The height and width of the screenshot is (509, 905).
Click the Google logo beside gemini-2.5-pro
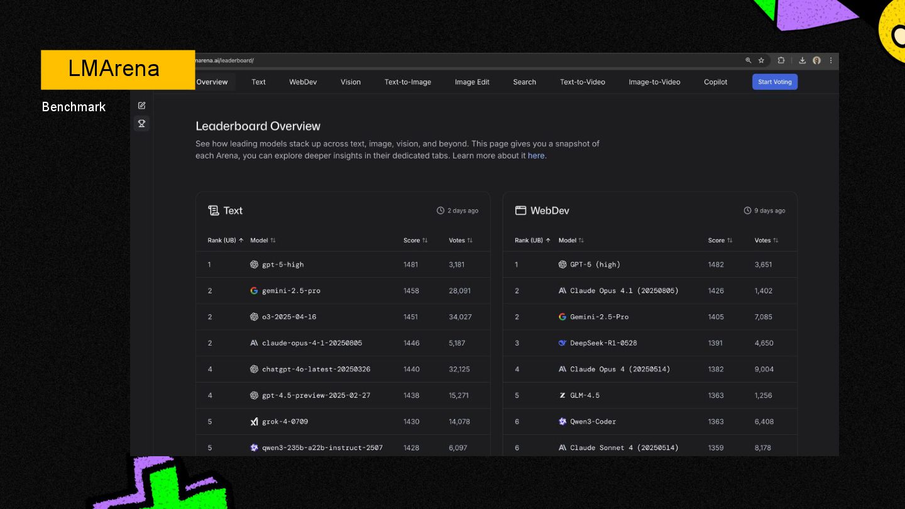coord(254,291)
